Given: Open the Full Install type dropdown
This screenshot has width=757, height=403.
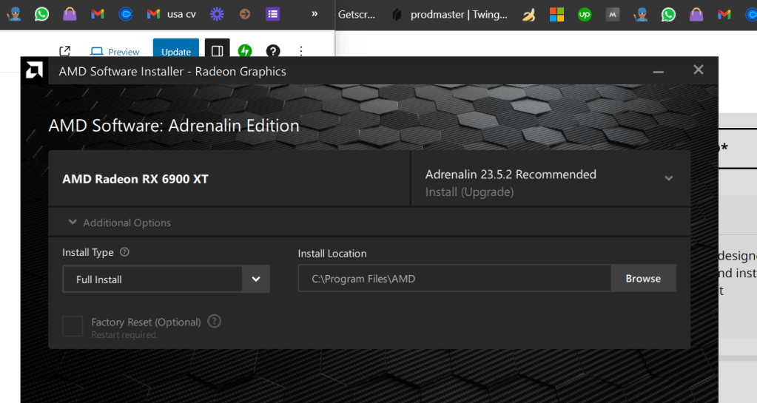Looking at the screenshot, I should [166, 279].
